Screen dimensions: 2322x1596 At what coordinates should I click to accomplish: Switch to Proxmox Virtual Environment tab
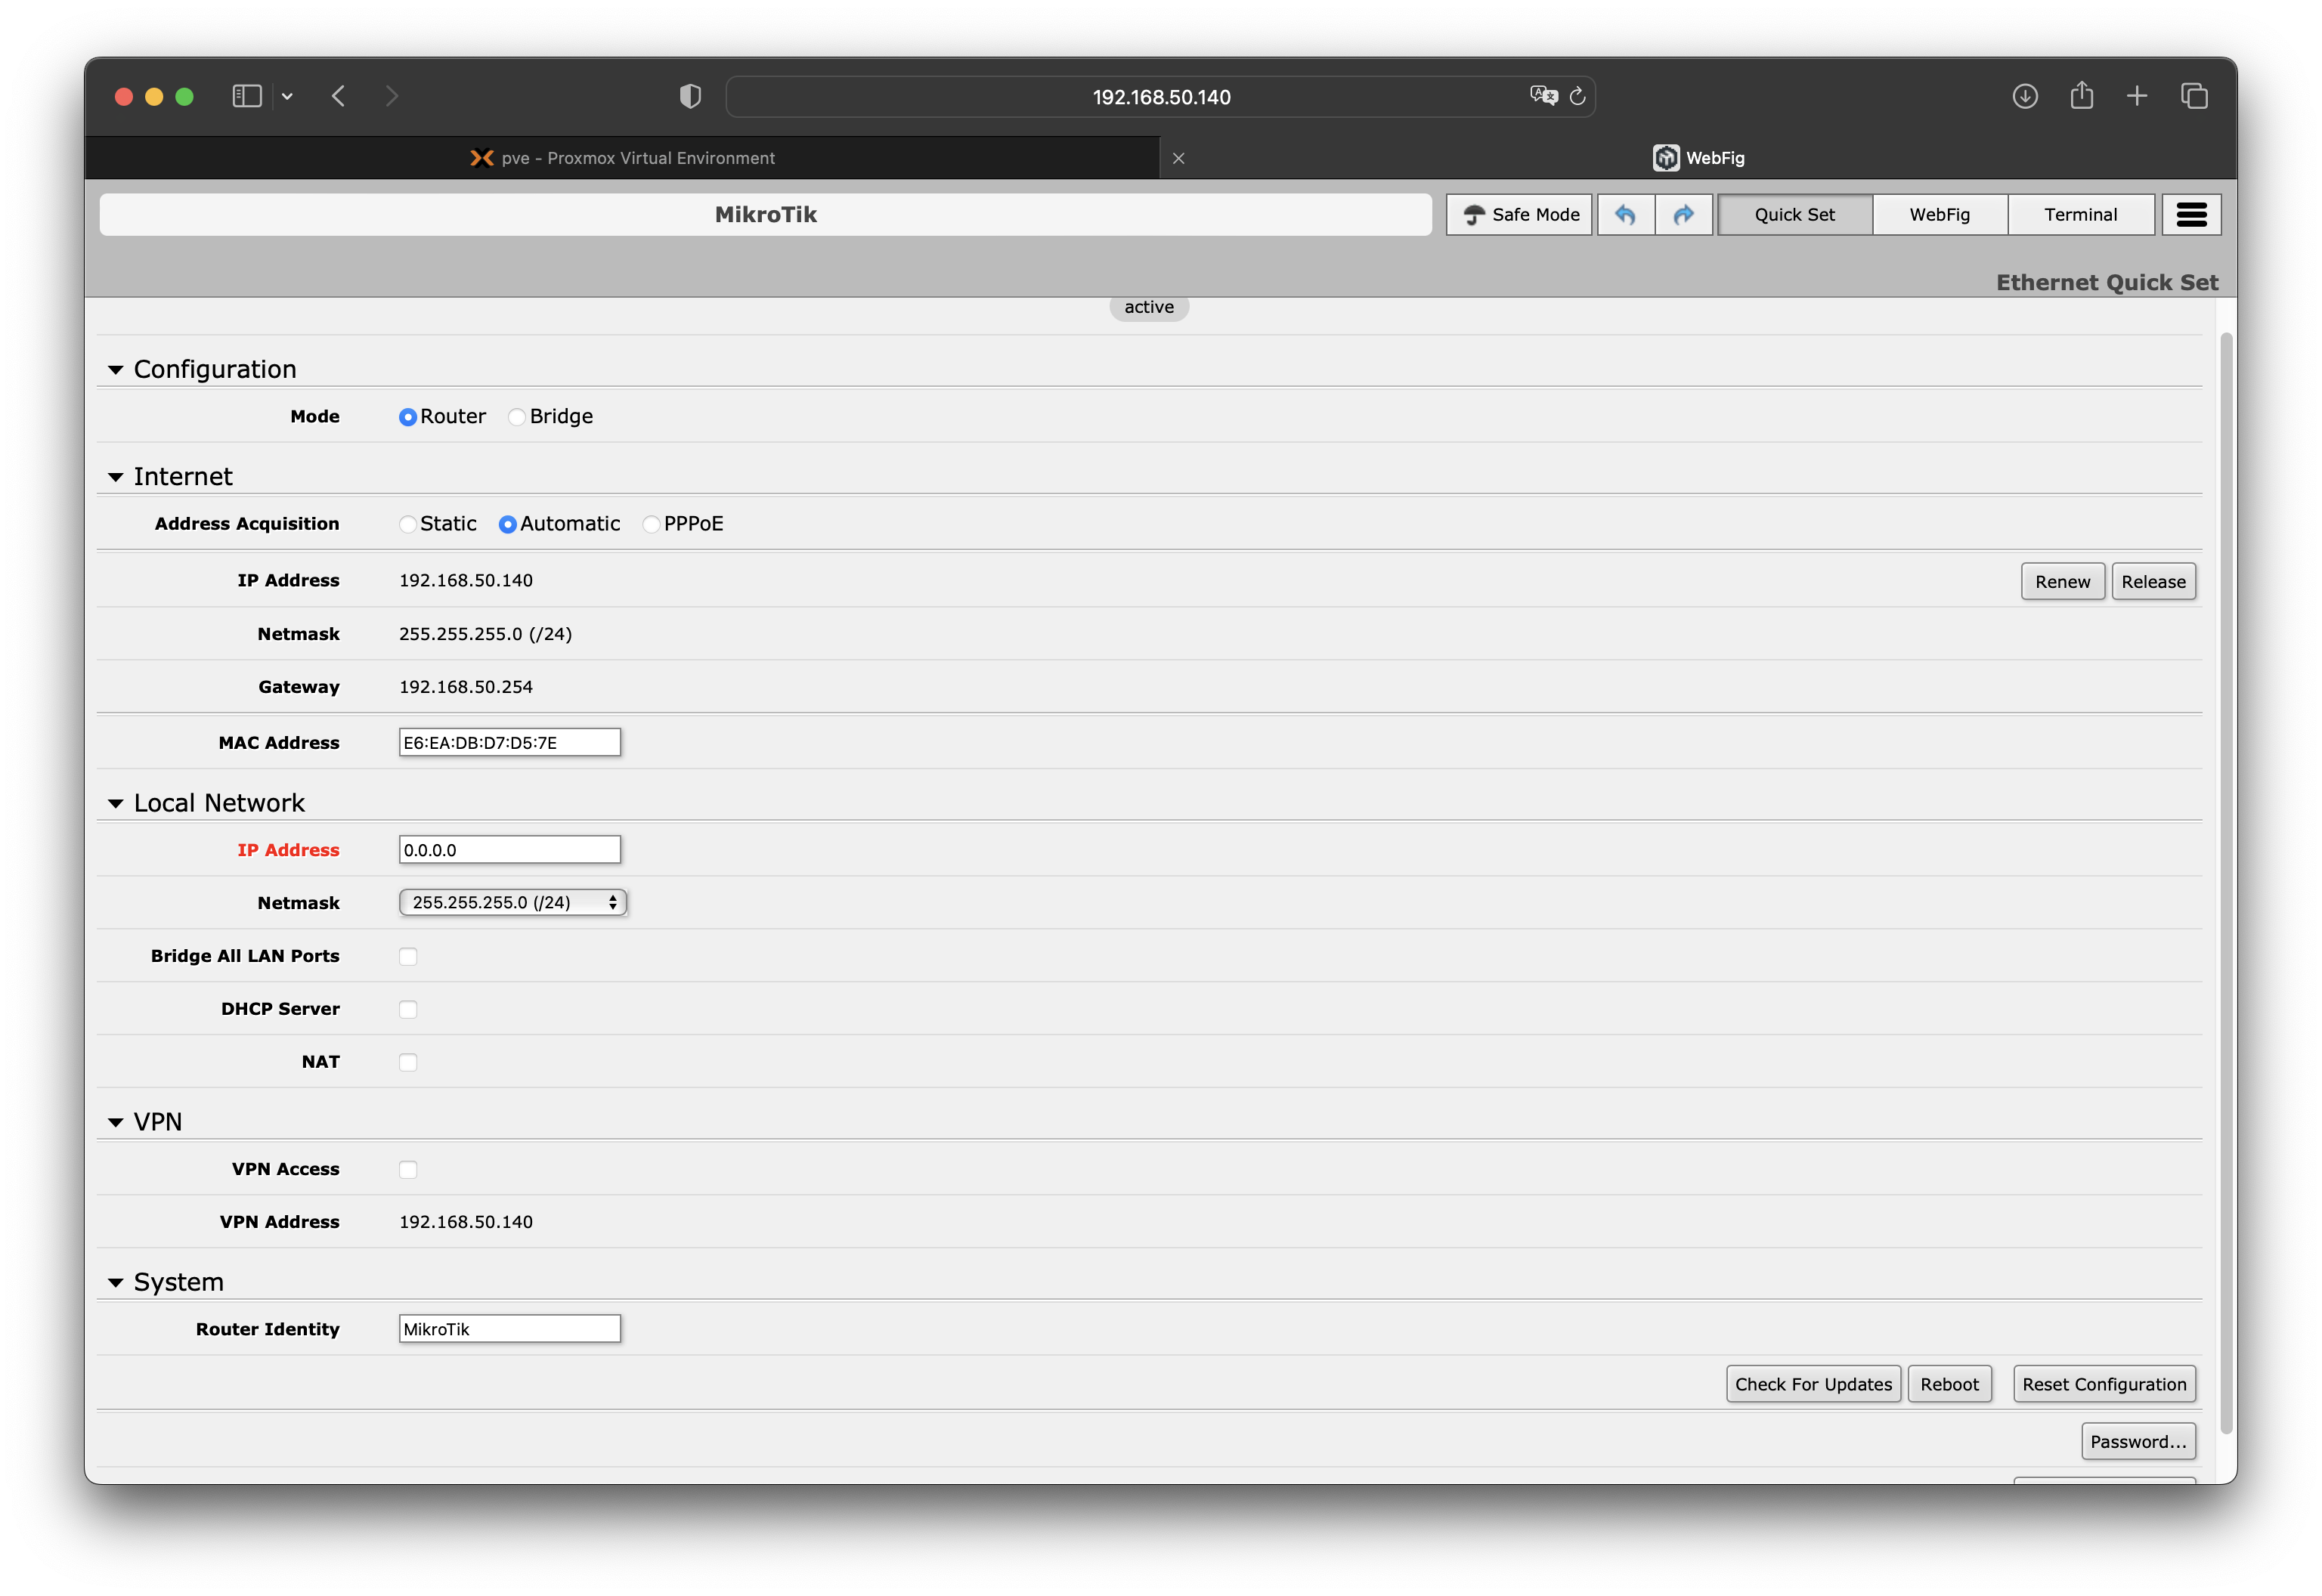coord(622,158)
